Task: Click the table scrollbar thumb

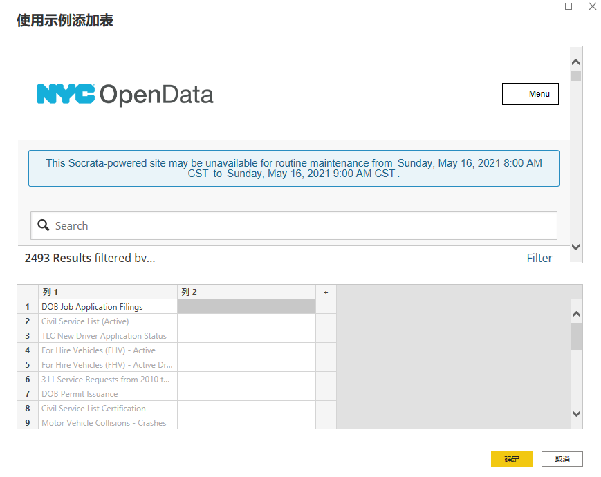Action: tap(576, 336)
